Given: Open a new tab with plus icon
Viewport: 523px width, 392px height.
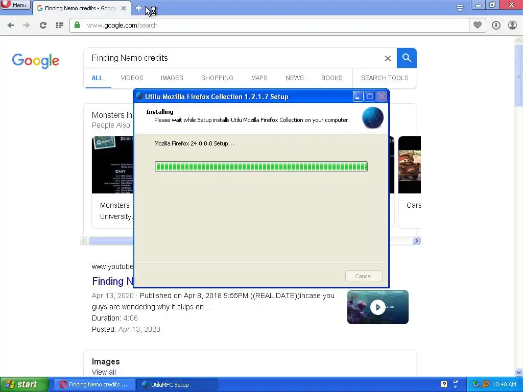Looking at the screenshot, I should pyautogui.click(x=139, y=8).
